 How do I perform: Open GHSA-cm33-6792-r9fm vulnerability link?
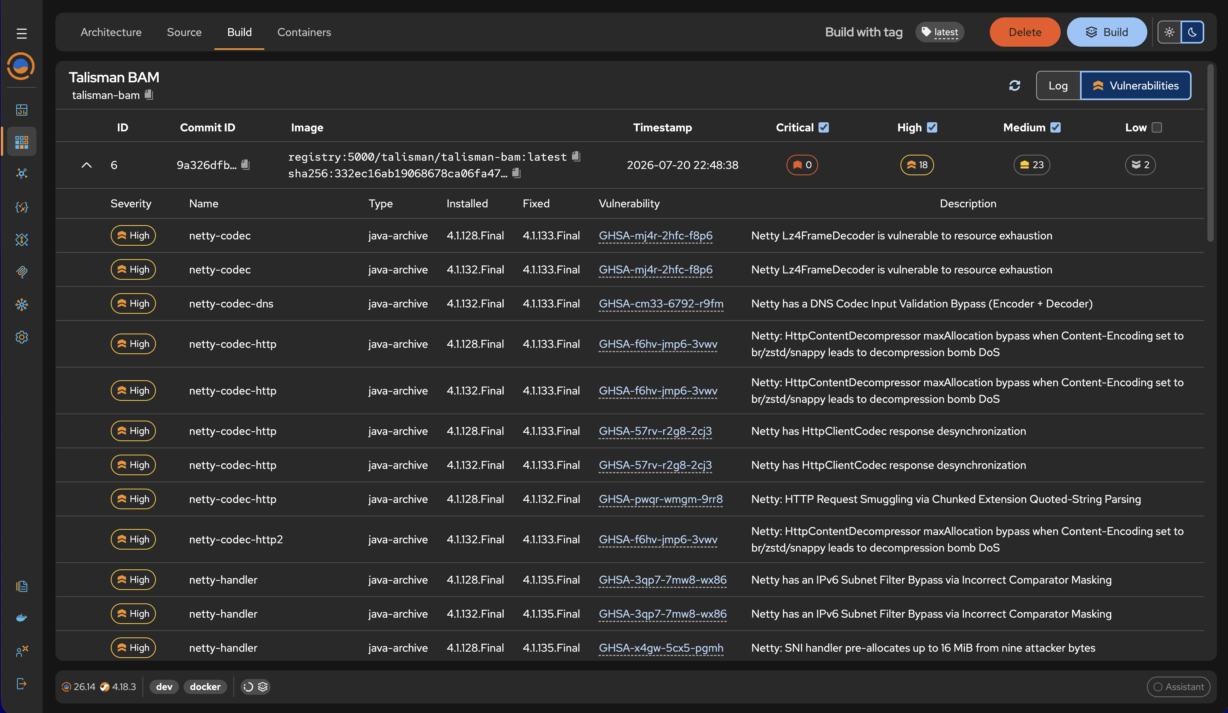pyautogui.click(x=661, y=303)
